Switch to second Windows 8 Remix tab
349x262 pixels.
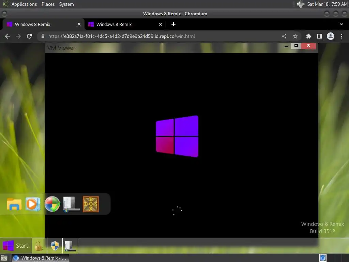125,24
